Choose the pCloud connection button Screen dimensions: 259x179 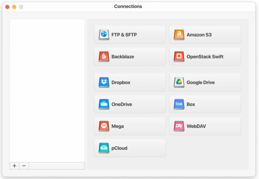(130, 148)
